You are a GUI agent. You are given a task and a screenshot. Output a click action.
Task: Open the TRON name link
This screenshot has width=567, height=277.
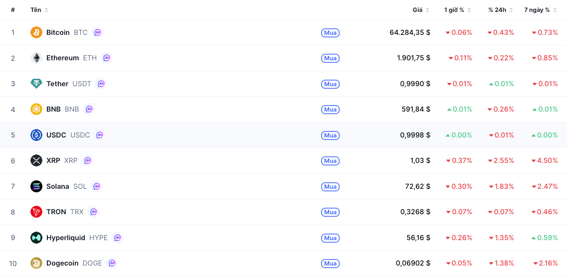tap(56, 212)
